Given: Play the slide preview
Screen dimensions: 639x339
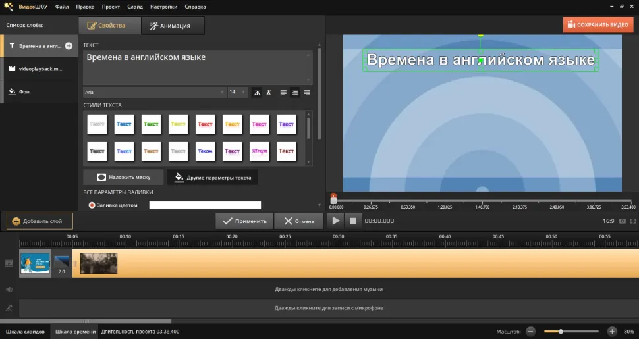Looking at the screenshot, I should (x=335, y=221).
